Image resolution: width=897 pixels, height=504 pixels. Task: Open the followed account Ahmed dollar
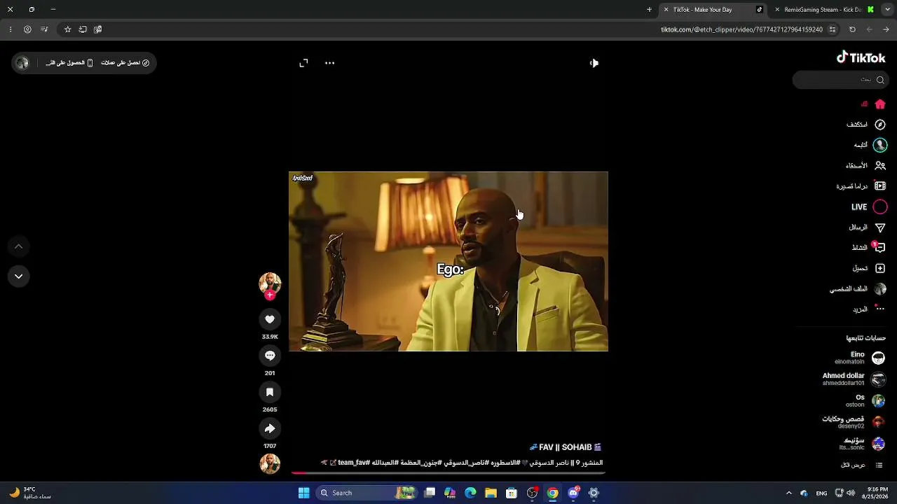[854, 379]
